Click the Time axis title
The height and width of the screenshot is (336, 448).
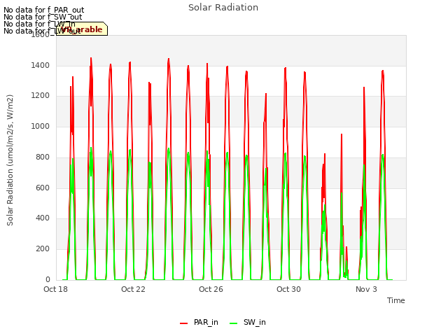point(396,300)
